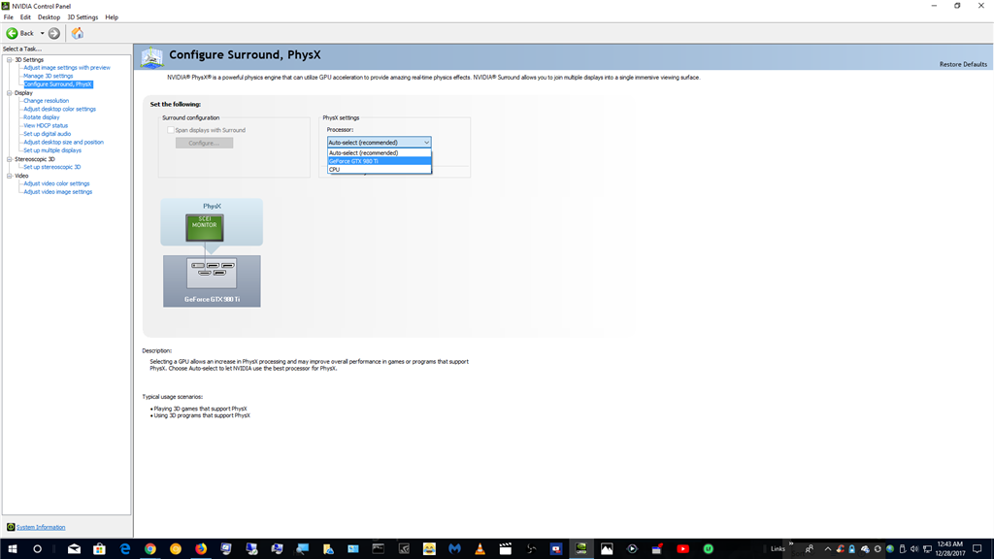Viewport: 994px width, 559px height.
Task: Open the 3D Settings menu
Action: (83, 17)
